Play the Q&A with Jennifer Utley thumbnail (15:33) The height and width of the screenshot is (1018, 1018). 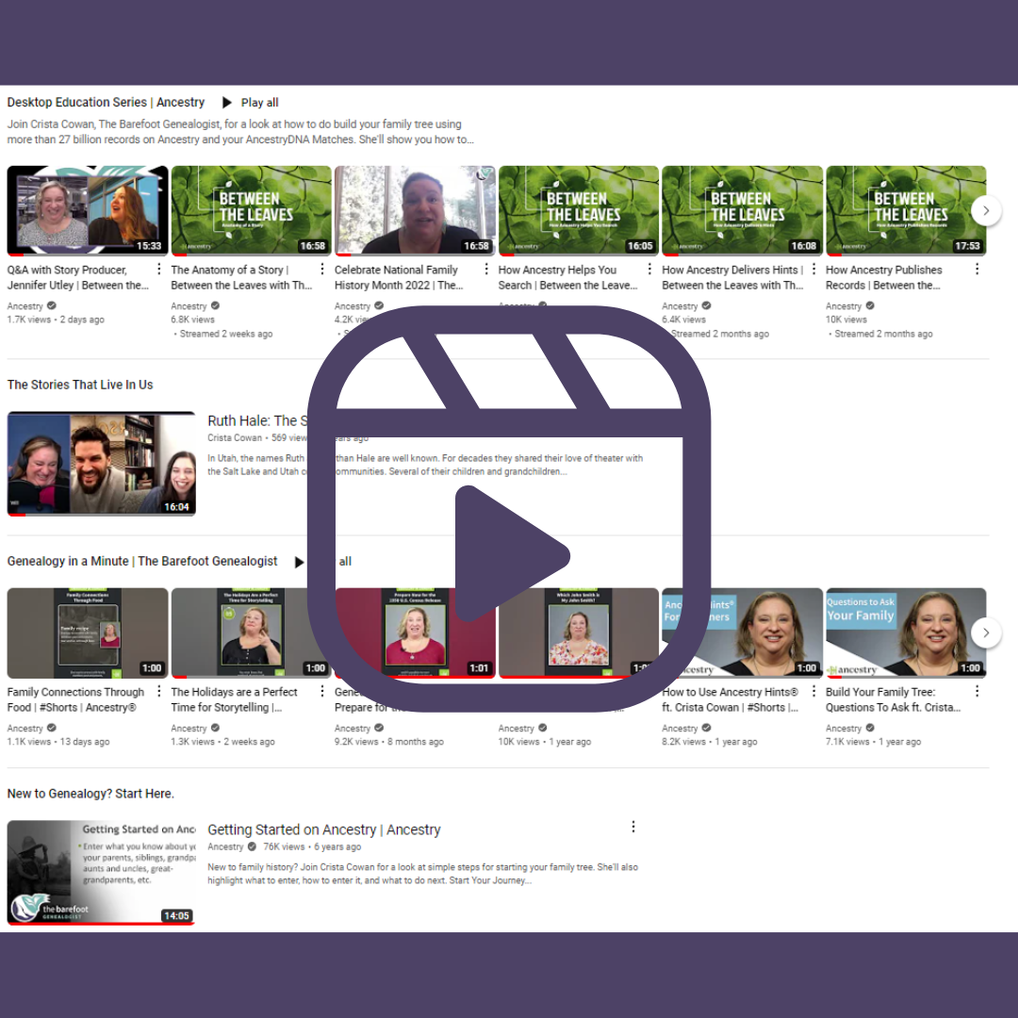88,211
